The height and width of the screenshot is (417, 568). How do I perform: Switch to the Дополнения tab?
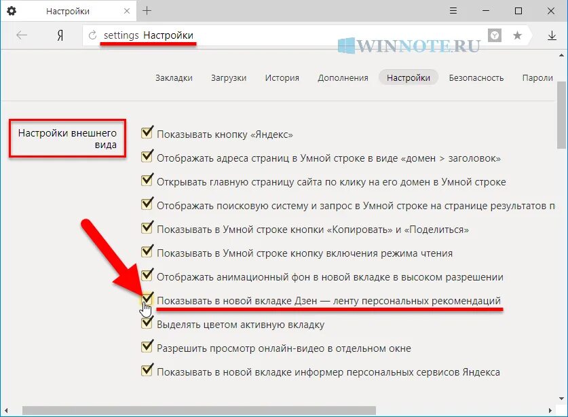[x=343, y=78]
